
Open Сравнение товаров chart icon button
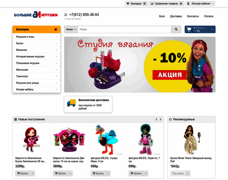tap(166, 4)
